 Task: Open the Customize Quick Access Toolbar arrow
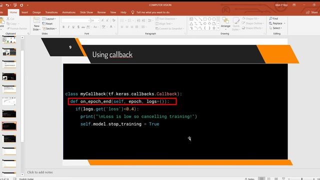tap(28, 5)
